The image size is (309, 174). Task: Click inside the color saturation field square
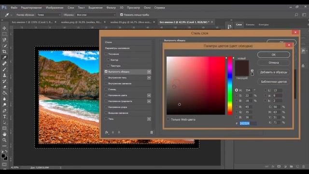196,86
